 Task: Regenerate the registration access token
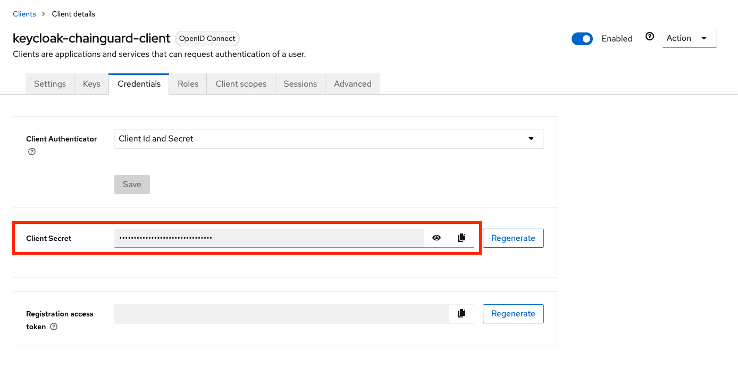click(x=513, y=313)
